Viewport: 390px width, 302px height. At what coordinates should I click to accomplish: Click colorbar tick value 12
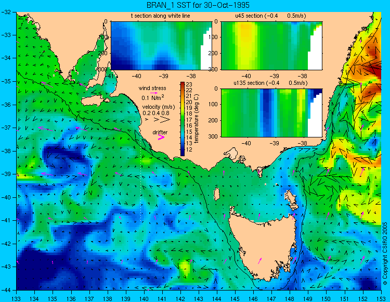[189, 149]
